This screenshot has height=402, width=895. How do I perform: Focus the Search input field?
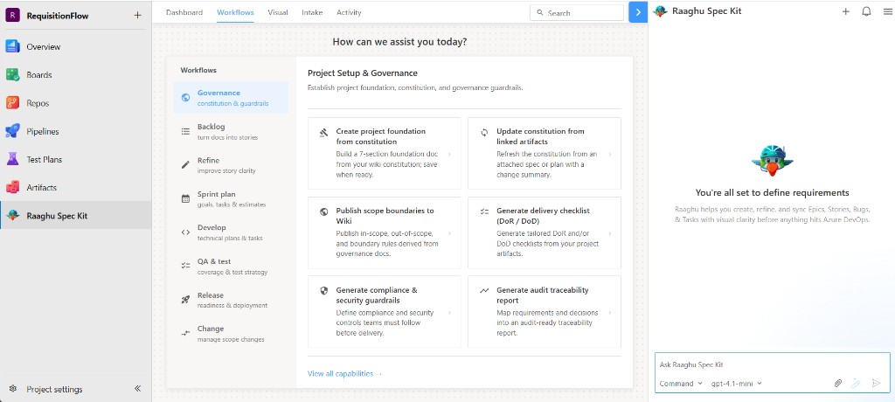tap(577, 12)
